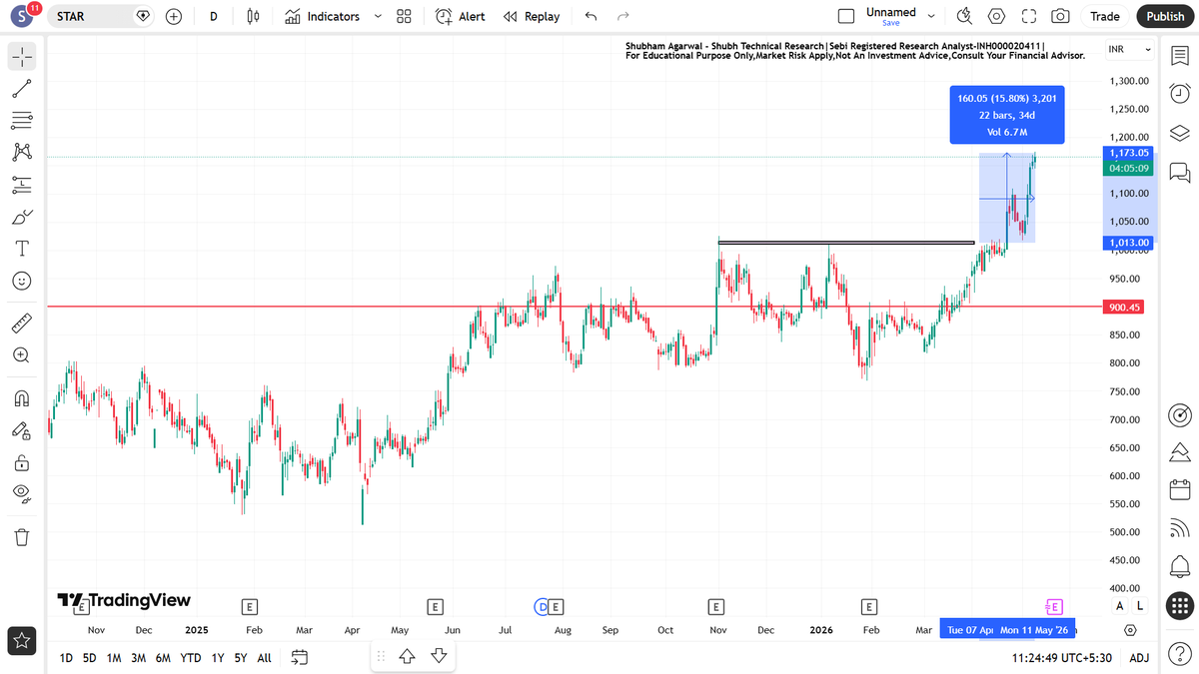Select the crosshair cursor tool
This screenshot has width=1199, height=674.
point(22,56)
